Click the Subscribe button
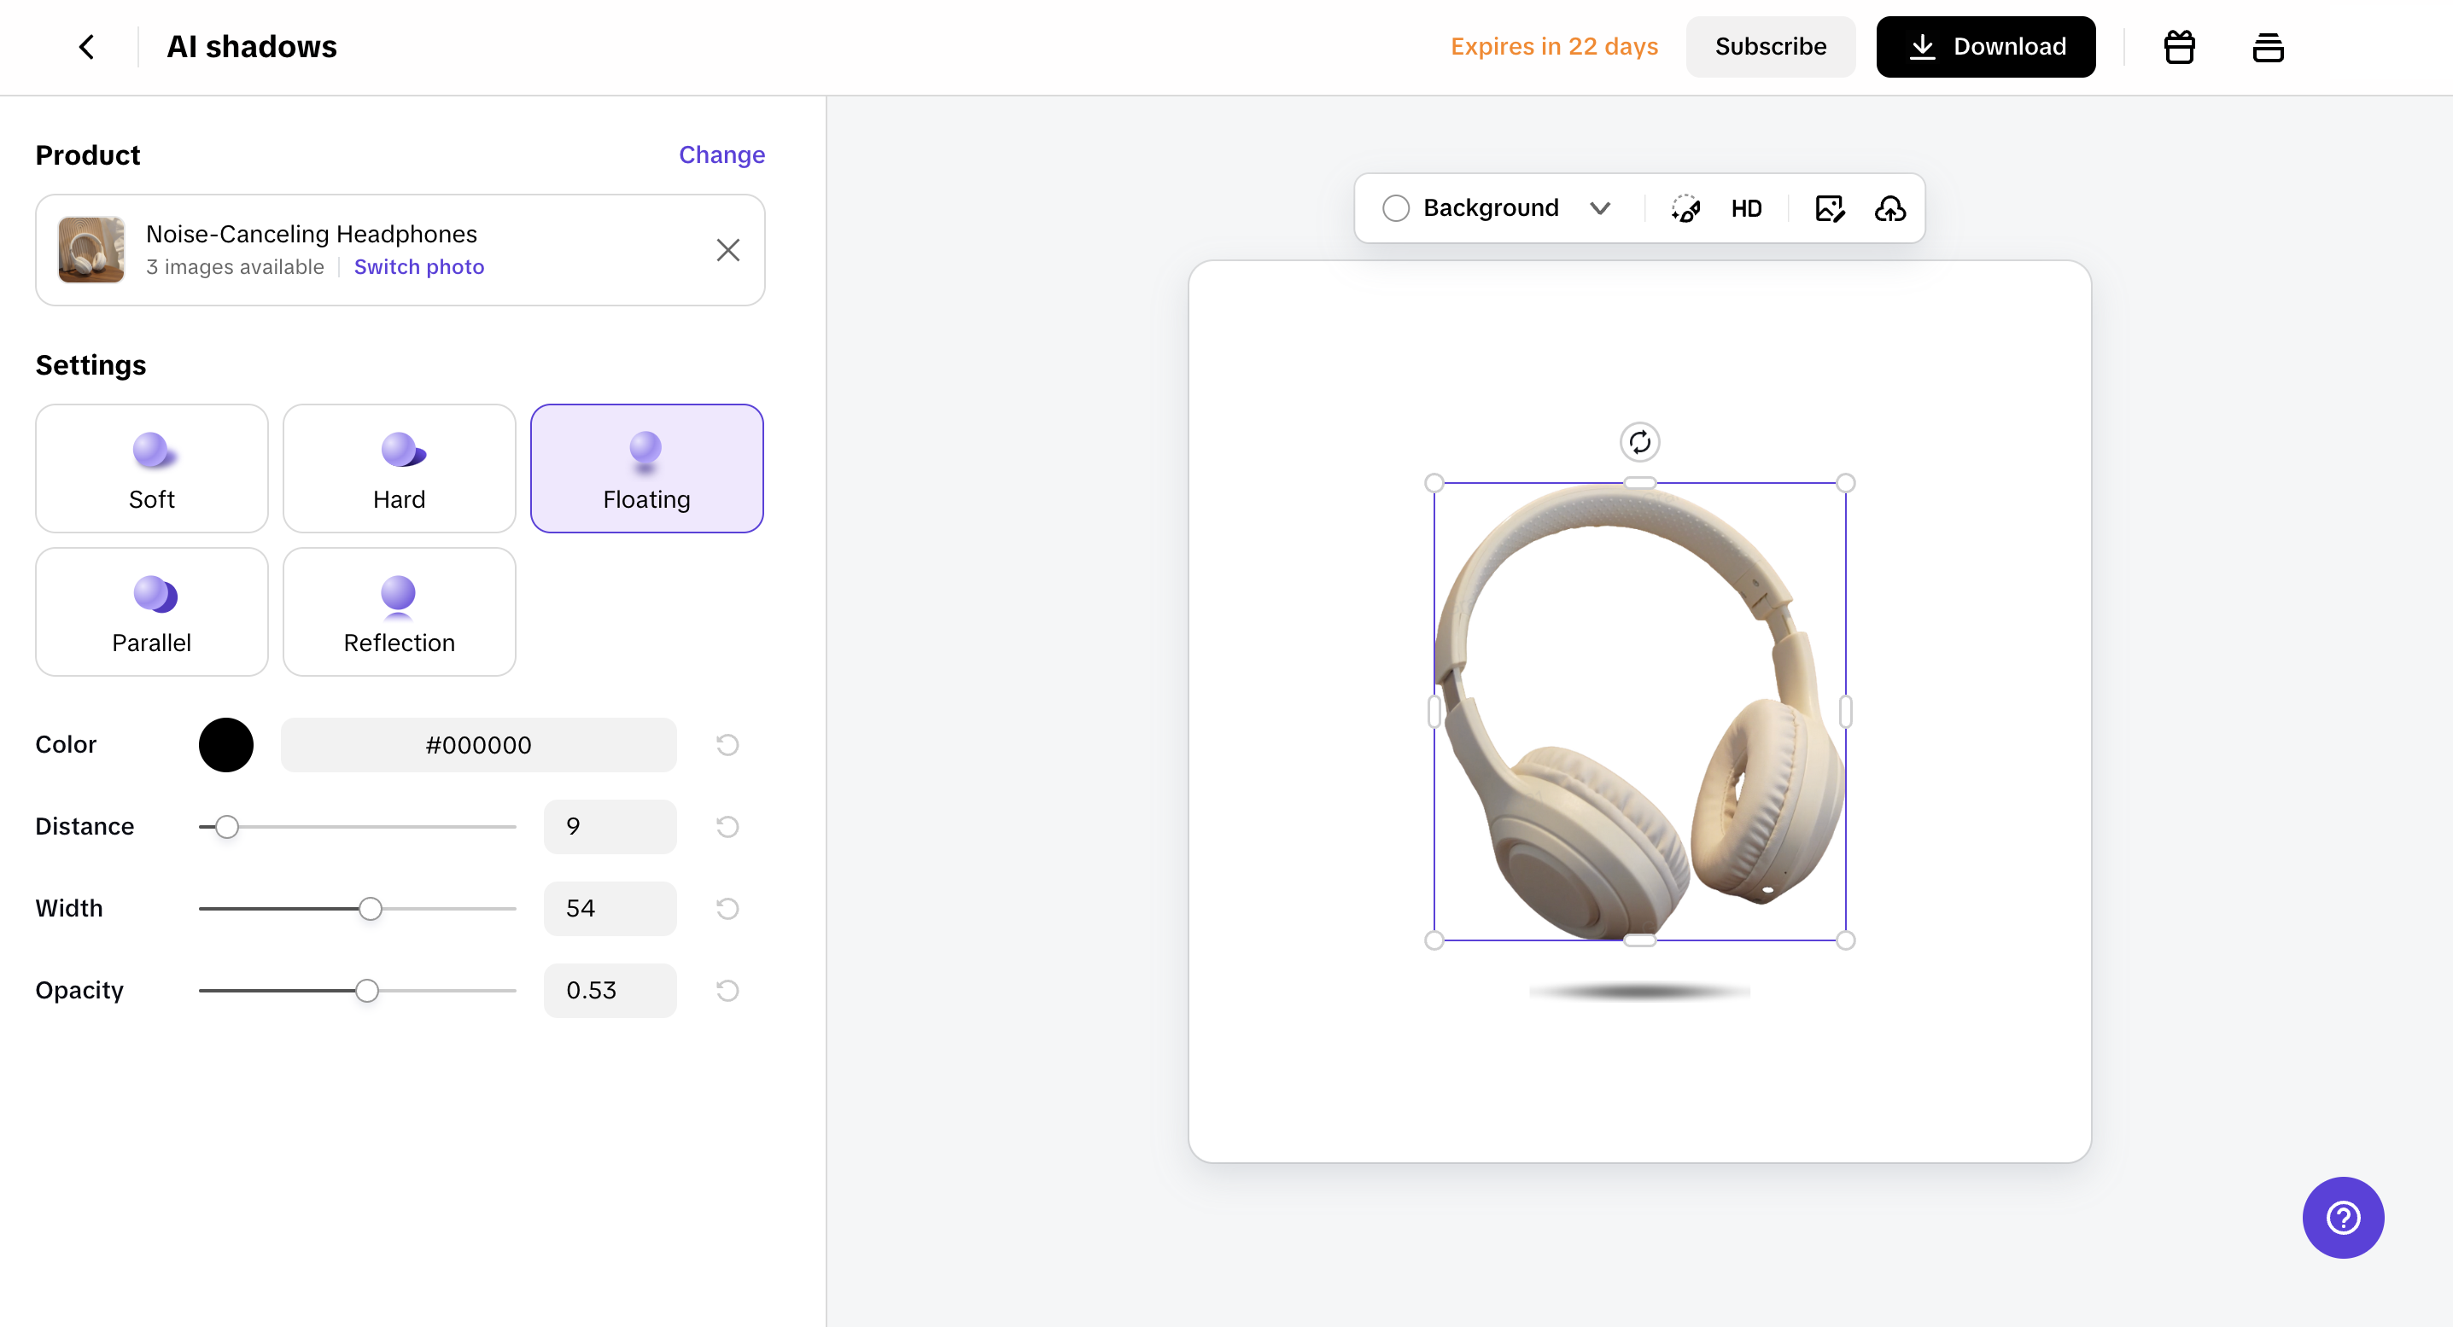This screenshot has height=1327, width=2453. [x=1770, y=46]
